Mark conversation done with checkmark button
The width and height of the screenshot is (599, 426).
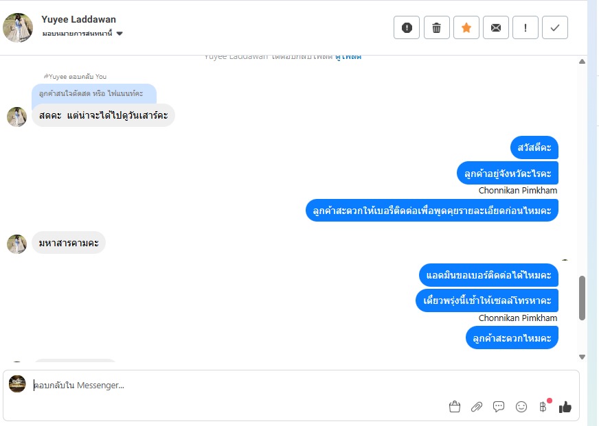(554, 27)
